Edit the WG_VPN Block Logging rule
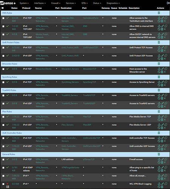Image resolution: width=170 pixels, height=189 pixels. (x=162, y=184)
